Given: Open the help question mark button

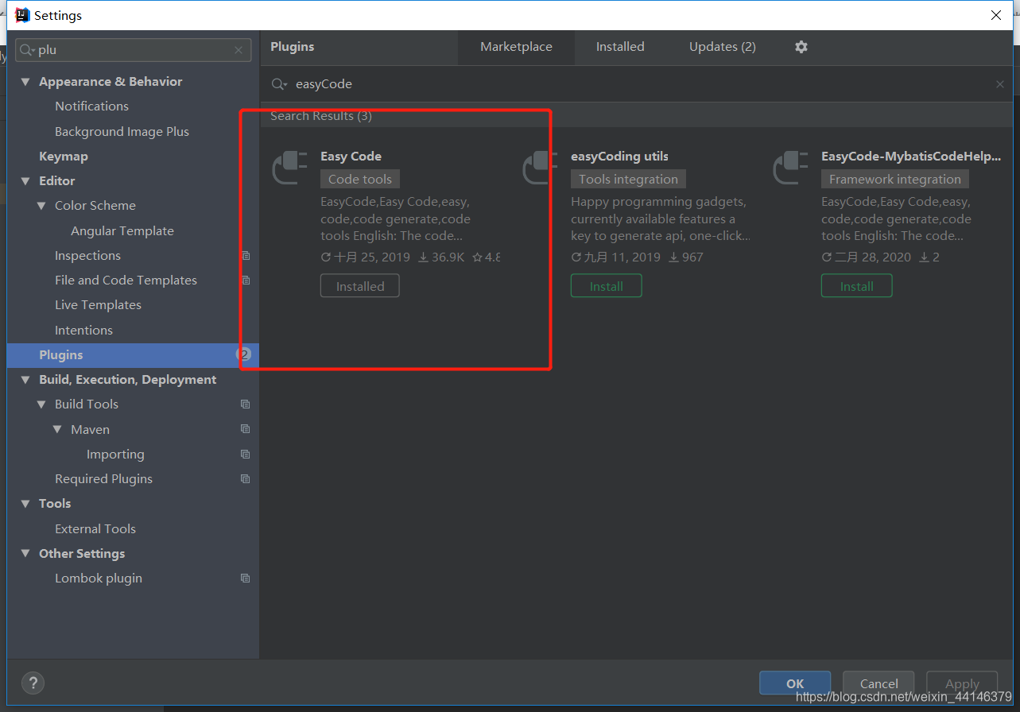Looking at the screenshot, I should tap(33, 683).
